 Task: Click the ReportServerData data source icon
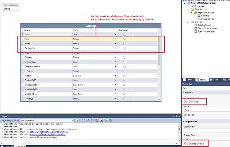(196, 13)
